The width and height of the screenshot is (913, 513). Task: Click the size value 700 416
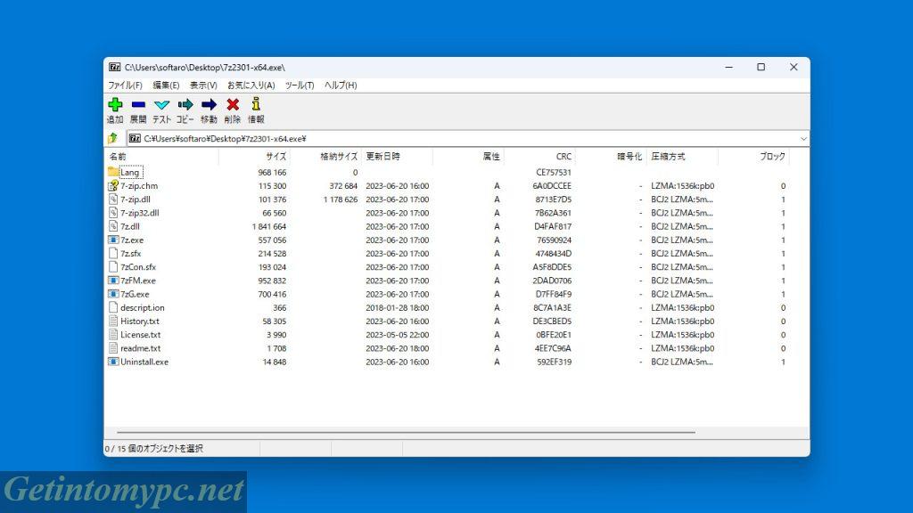click(272, 294)
